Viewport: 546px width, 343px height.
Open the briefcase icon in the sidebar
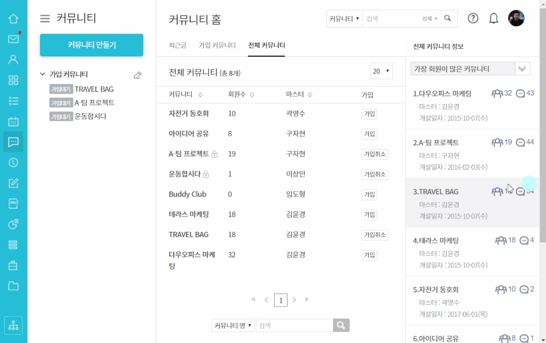coord(13,265)
